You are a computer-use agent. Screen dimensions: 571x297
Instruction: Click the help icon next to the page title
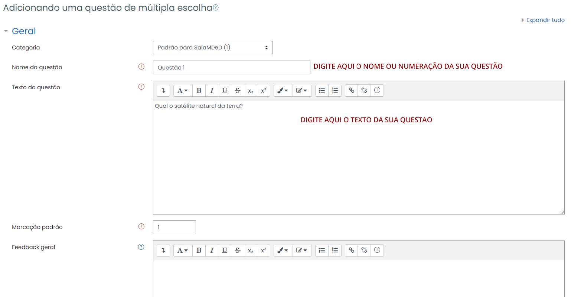coord(216,7)
